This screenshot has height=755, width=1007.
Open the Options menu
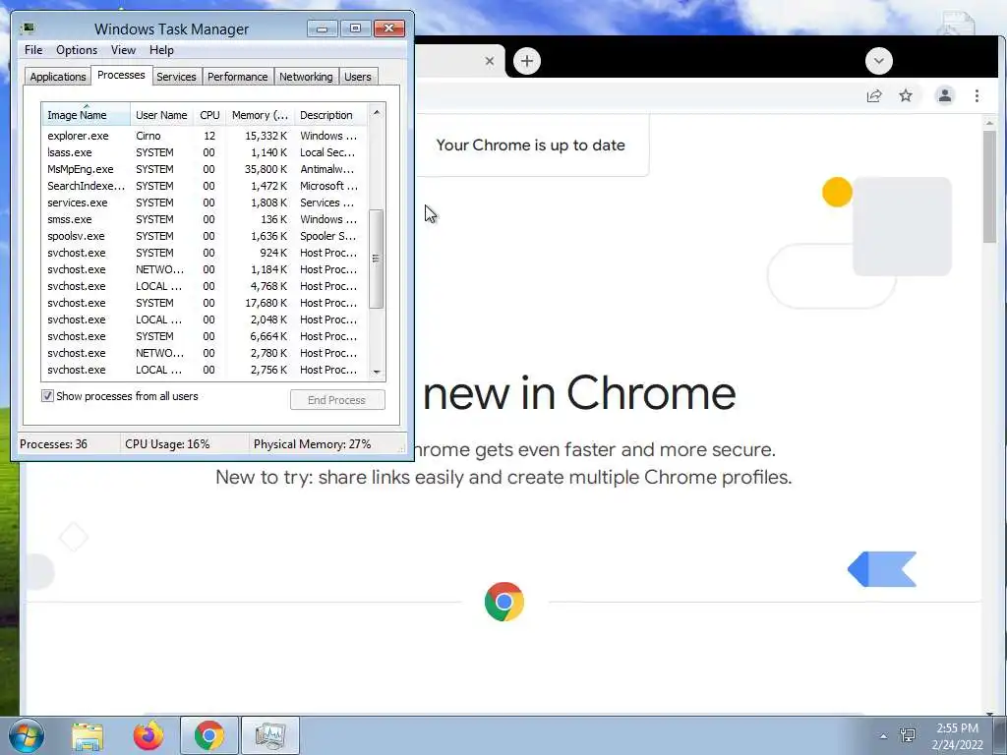coord(77,50)
